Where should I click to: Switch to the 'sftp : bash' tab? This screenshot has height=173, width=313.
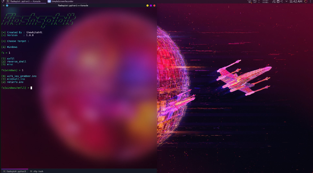[x=37, y=171]
